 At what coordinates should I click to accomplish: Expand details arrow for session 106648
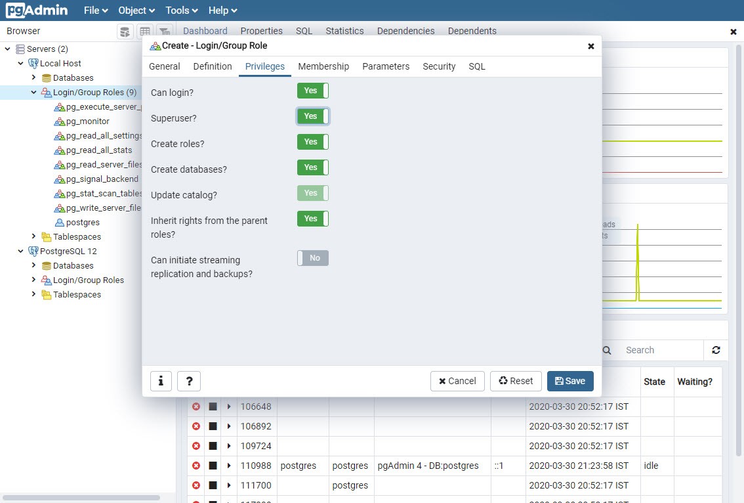pos(229,406)
